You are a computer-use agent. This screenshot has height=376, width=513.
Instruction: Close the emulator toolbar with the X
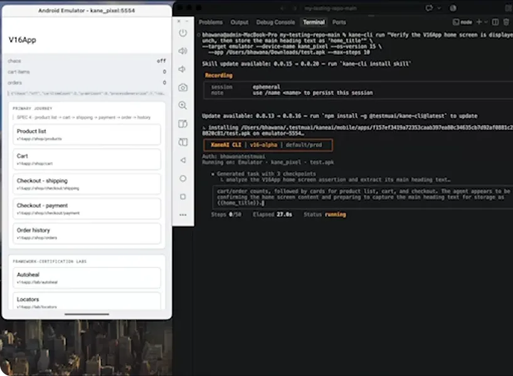[179, 21]
